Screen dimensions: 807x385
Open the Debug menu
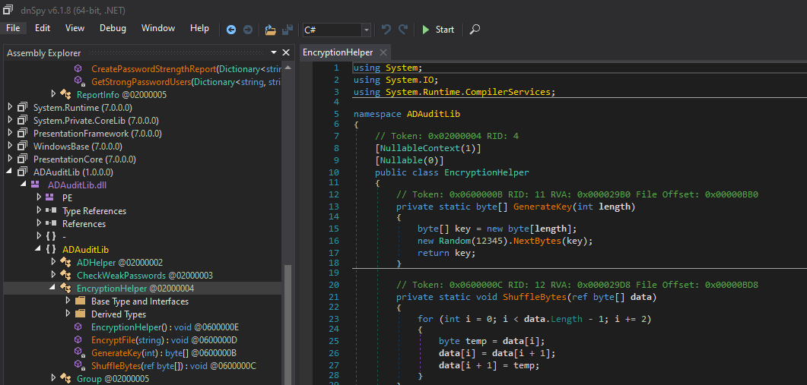(113, 28)
